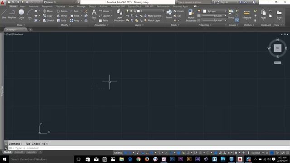The image size is (290, 163).
Task: Click the Group tool
Action: point(231,14)
